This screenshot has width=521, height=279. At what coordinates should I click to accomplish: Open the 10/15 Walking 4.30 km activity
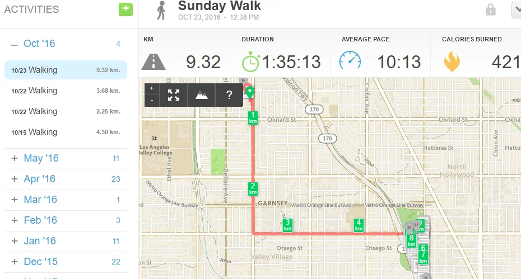click(x=66, y=132)
